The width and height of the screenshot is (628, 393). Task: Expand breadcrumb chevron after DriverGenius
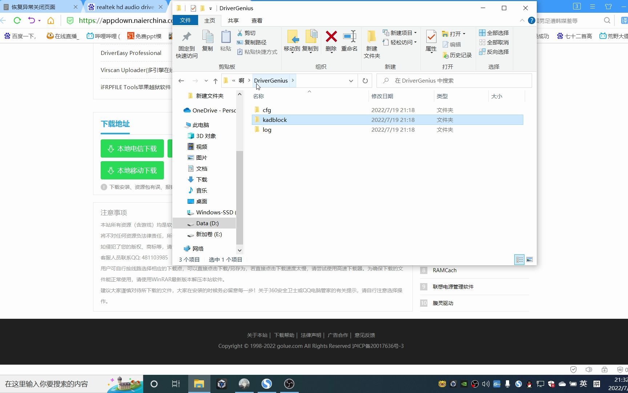pyautogui.click(x=293, y=81)
